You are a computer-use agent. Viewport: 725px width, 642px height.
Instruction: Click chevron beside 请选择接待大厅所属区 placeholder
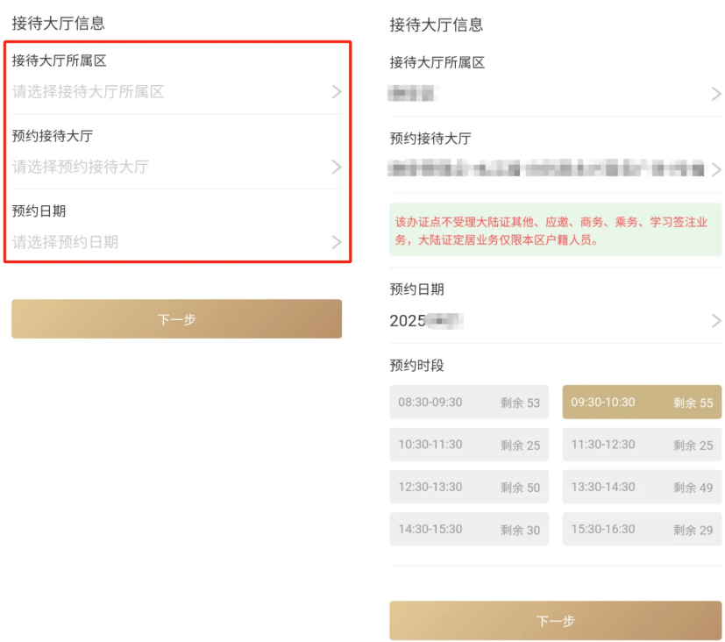[336, 92]
